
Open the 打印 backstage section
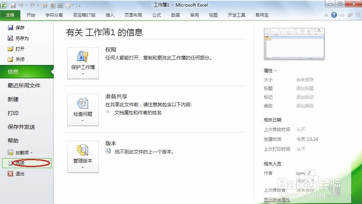[x=13, y=113]
